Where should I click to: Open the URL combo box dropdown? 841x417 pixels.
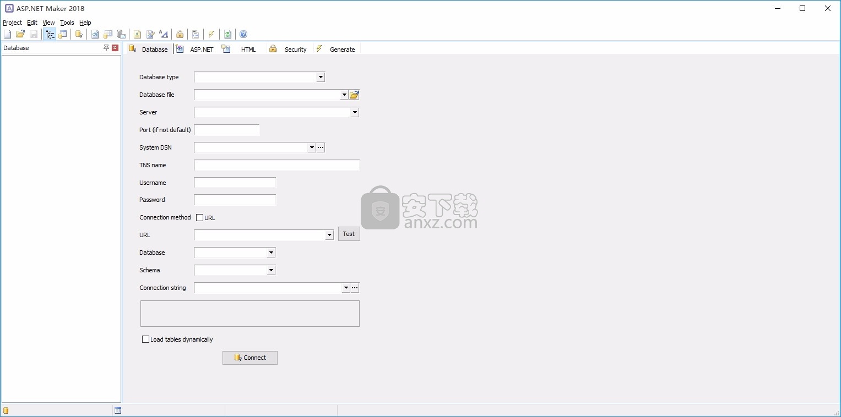coord(329,235)
